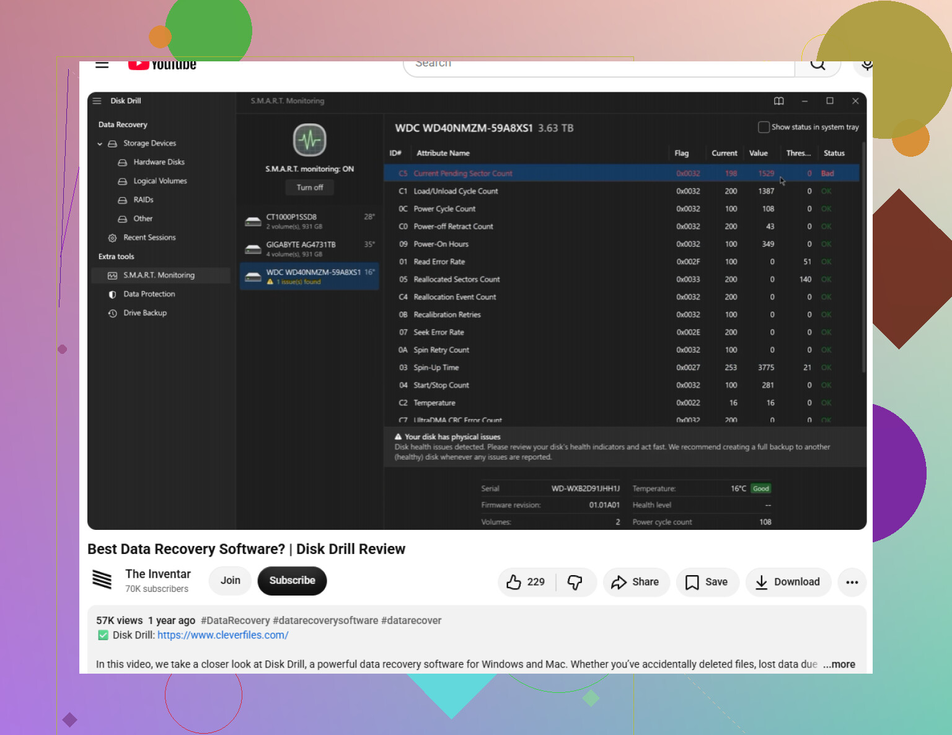The width and height of the screenshot is (952, 735).
Task: Open the Disk Drill hamburger menu
Action: pyautogui.click(x=97, y=100)
